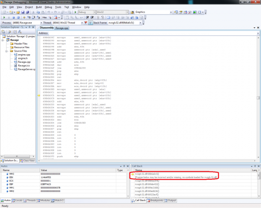261x208 pixels.
Task: Switch to the Ravage.cpp tab
Action: [61, 28]
